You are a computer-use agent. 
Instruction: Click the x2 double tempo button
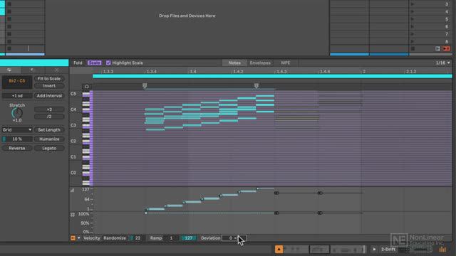(x=49, y=110)
